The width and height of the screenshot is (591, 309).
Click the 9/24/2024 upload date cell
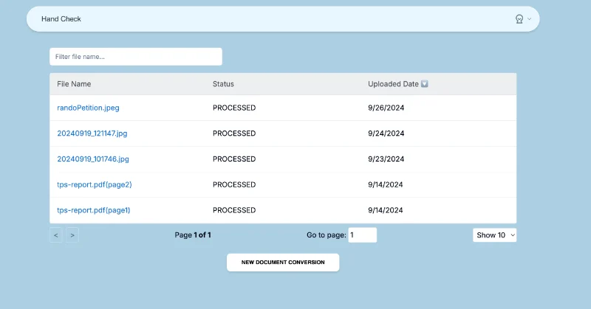point(386,133)
